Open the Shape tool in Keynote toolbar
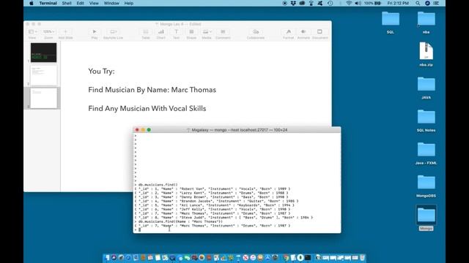This screenshot has width=469, height=263. coord(191,32)
